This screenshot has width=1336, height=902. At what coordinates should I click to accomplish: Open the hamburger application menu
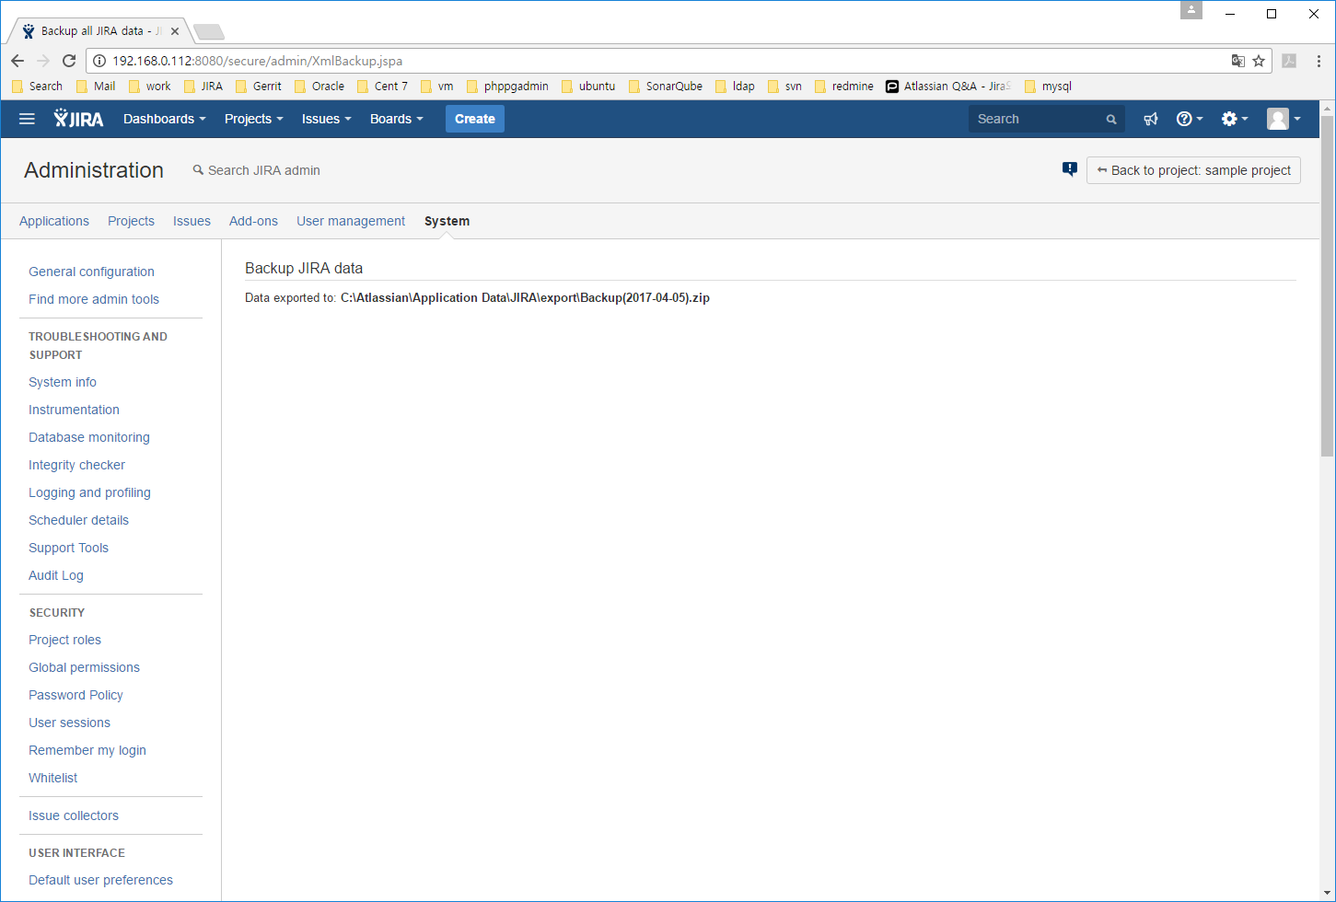click(x=27, y=119)
